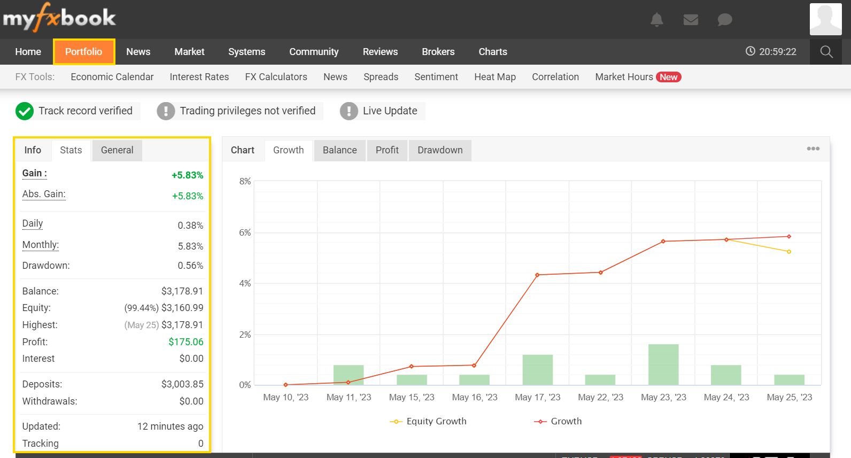Open the FX Calculators tool

point(276,77)
